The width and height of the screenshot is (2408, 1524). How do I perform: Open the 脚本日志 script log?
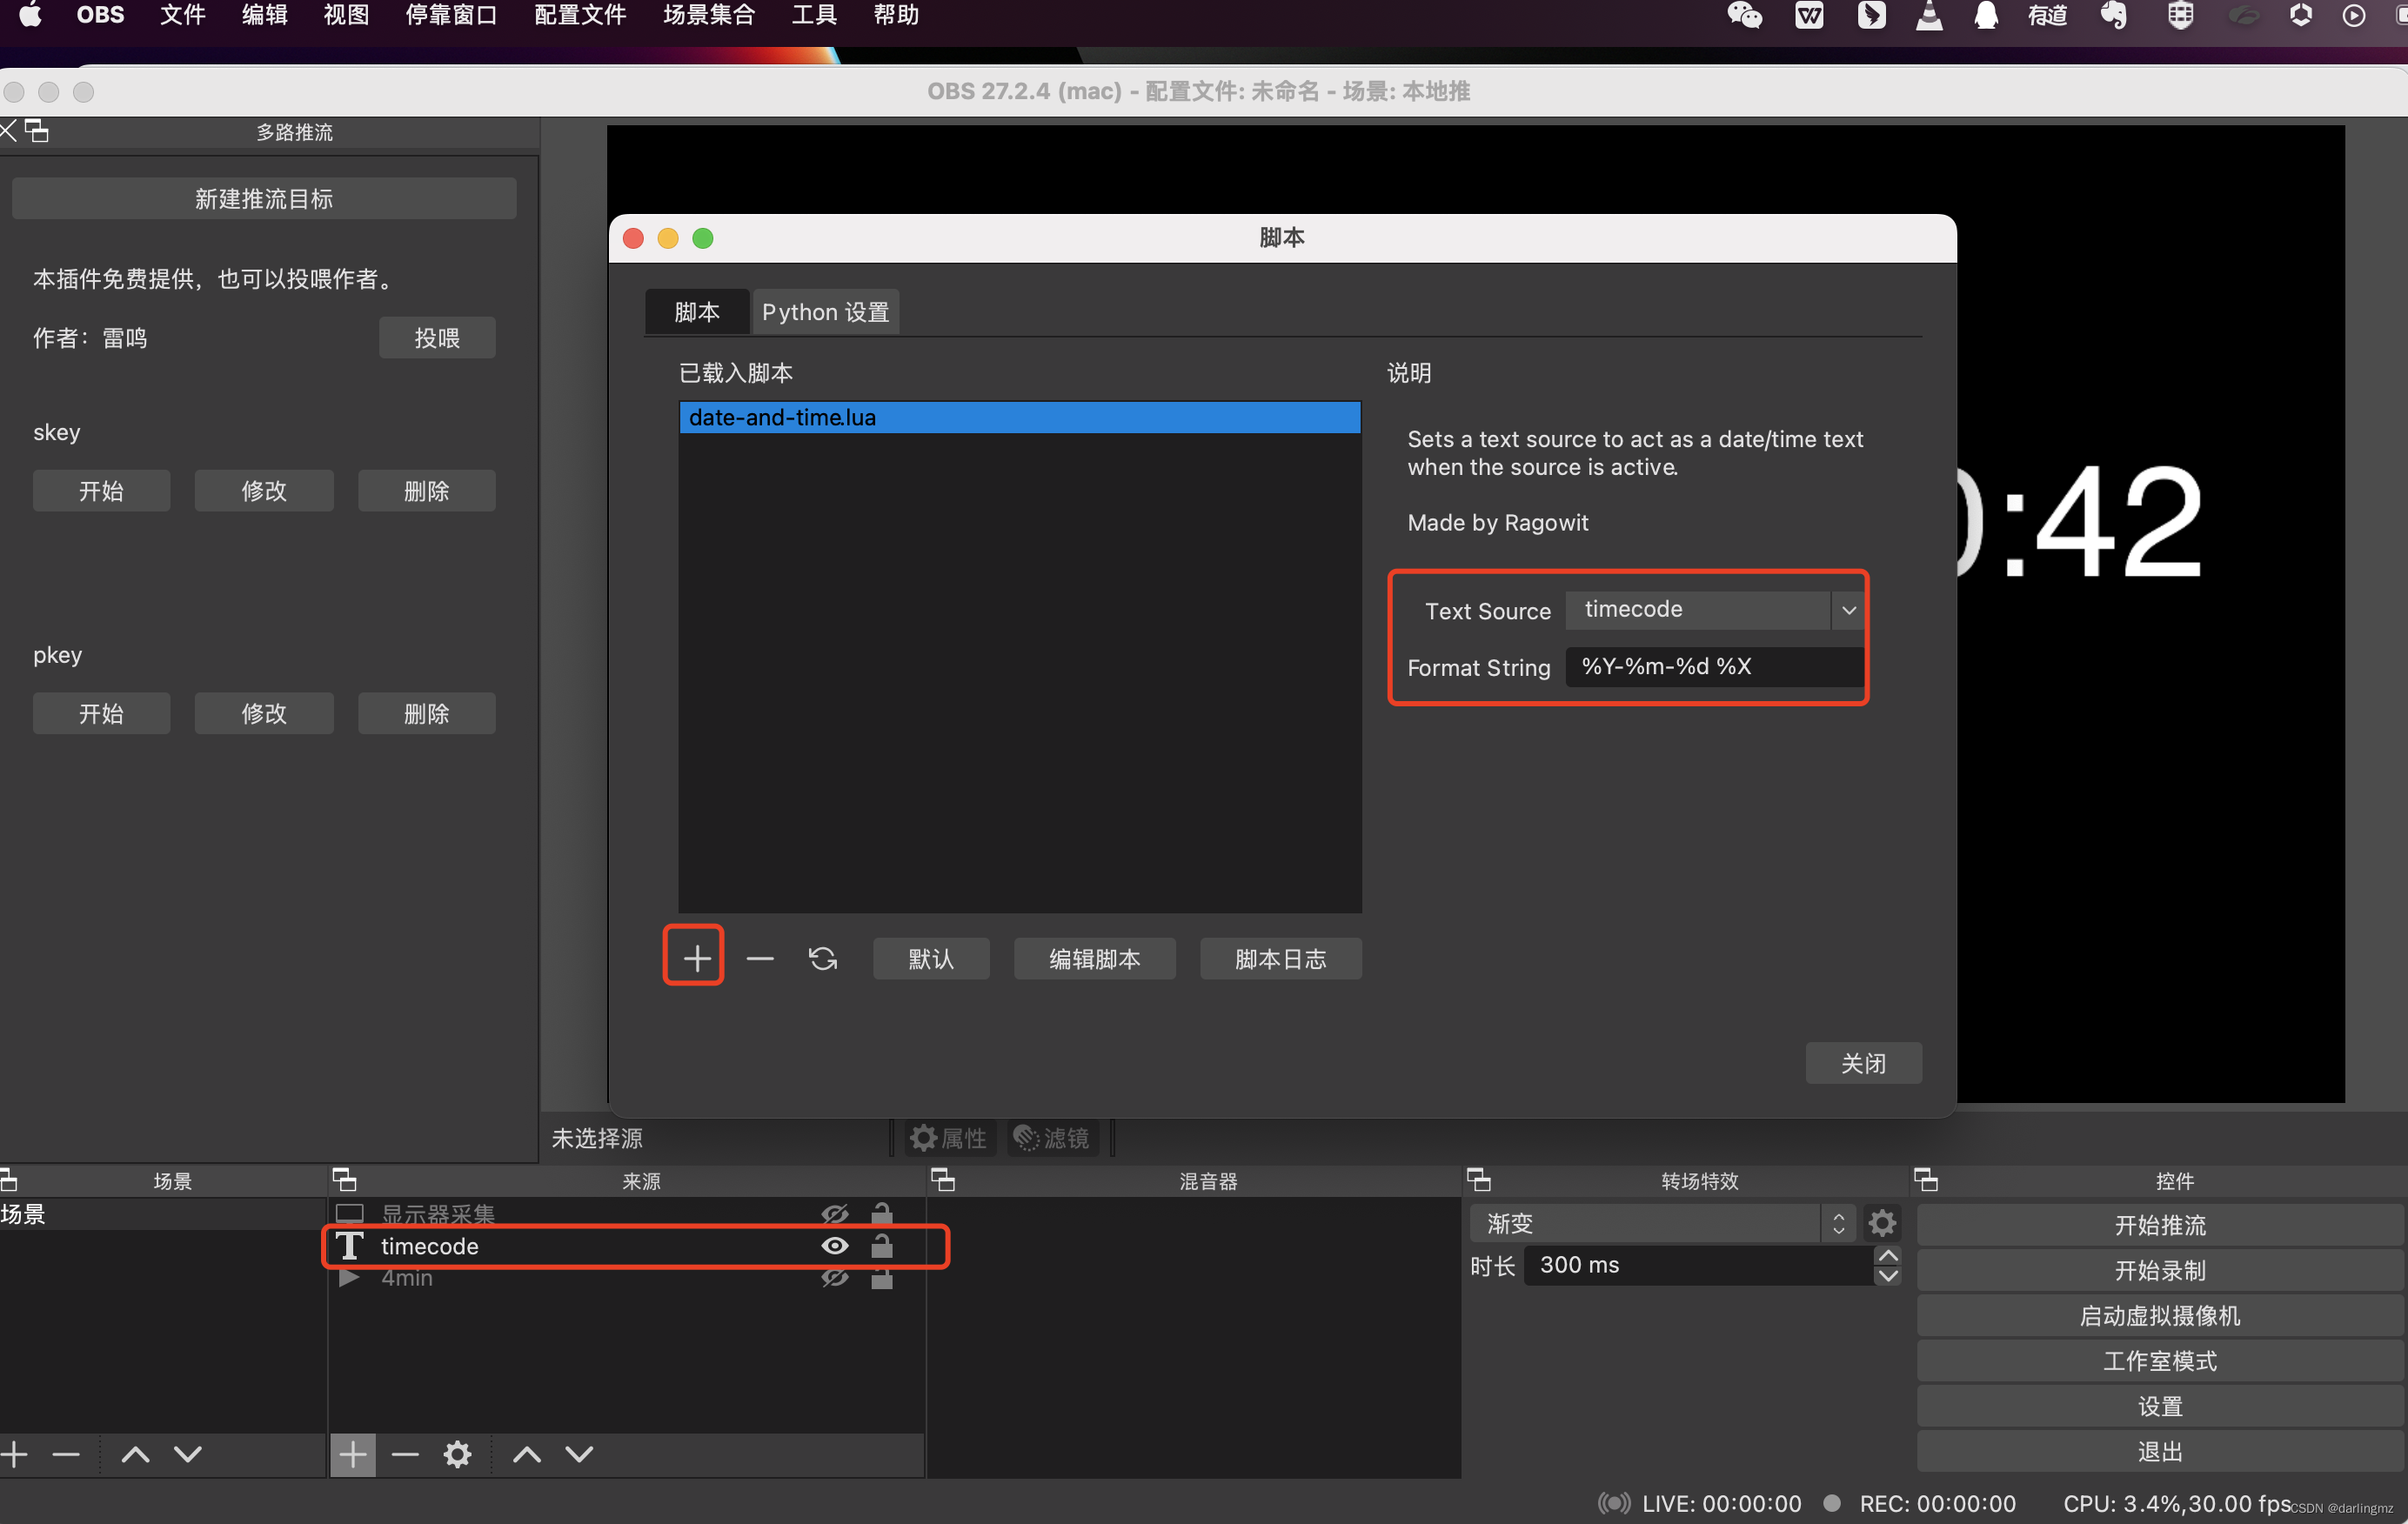1280,958
